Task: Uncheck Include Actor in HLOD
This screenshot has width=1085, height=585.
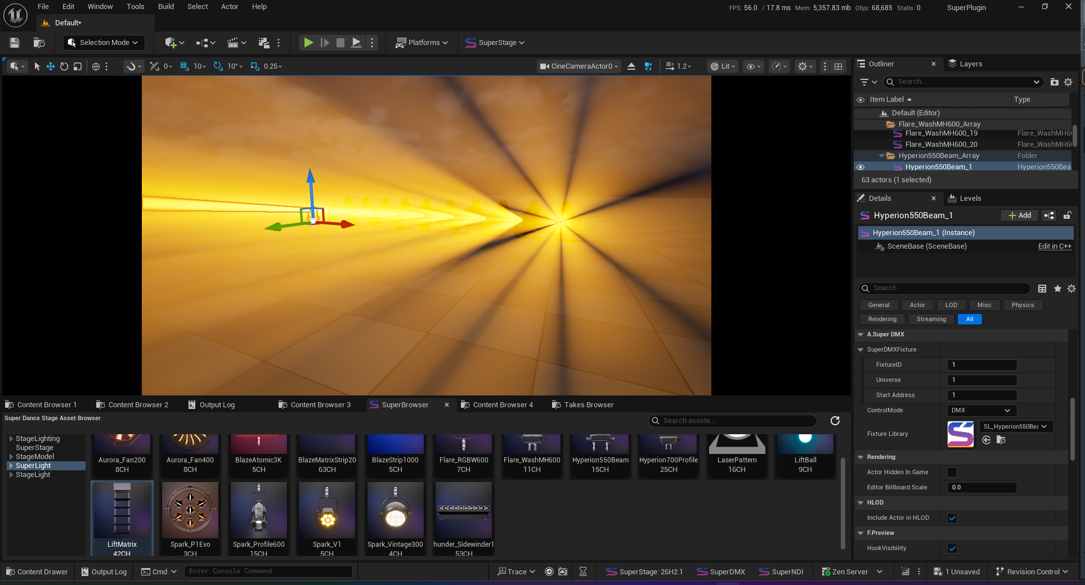Action: [952, 518]
